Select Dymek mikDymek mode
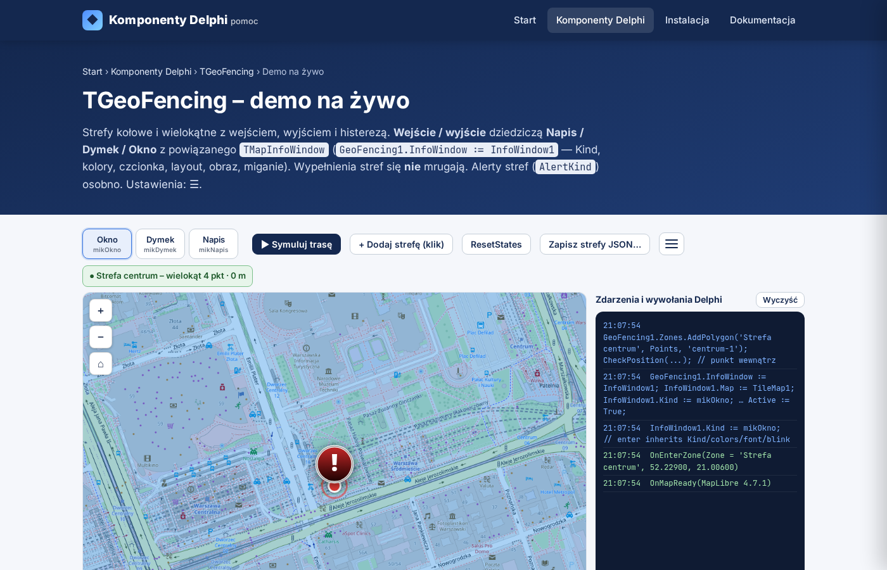The image size is (887, 570). 160,244
